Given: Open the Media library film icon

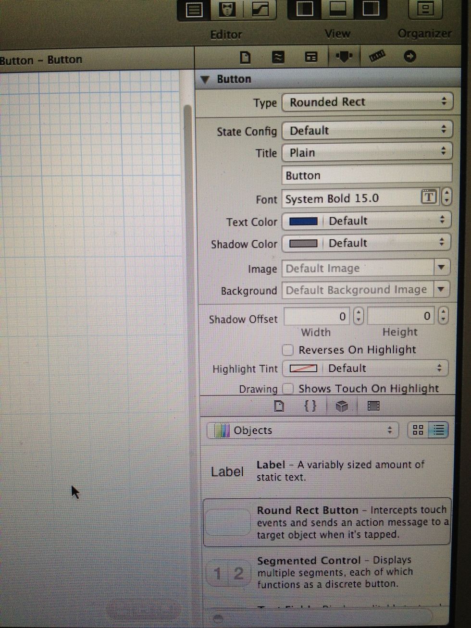Looking at the screenshot, I should [374, 406].
